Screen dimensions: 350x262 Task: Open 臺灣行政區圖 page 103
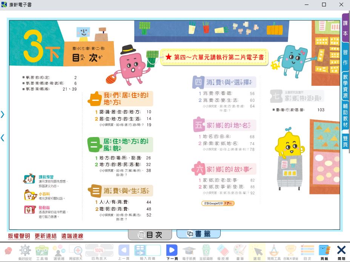(298, 110)
